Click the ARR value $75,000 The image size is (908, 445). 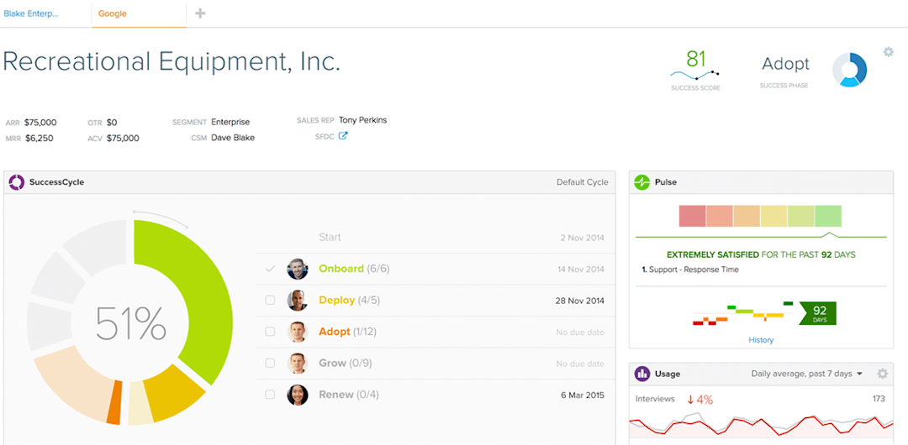[40, 123]
